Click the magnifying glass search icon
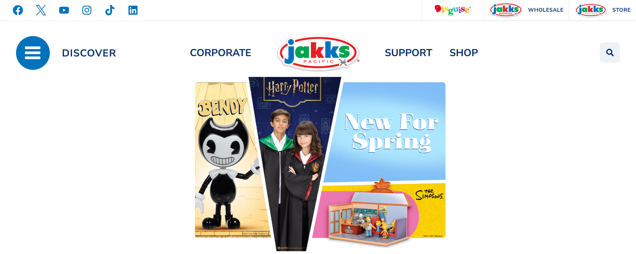 point(610,52)
